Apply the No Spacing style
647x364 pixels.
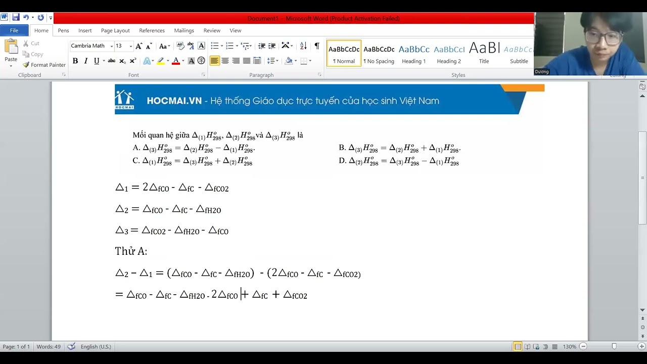[x=379, y=54]
